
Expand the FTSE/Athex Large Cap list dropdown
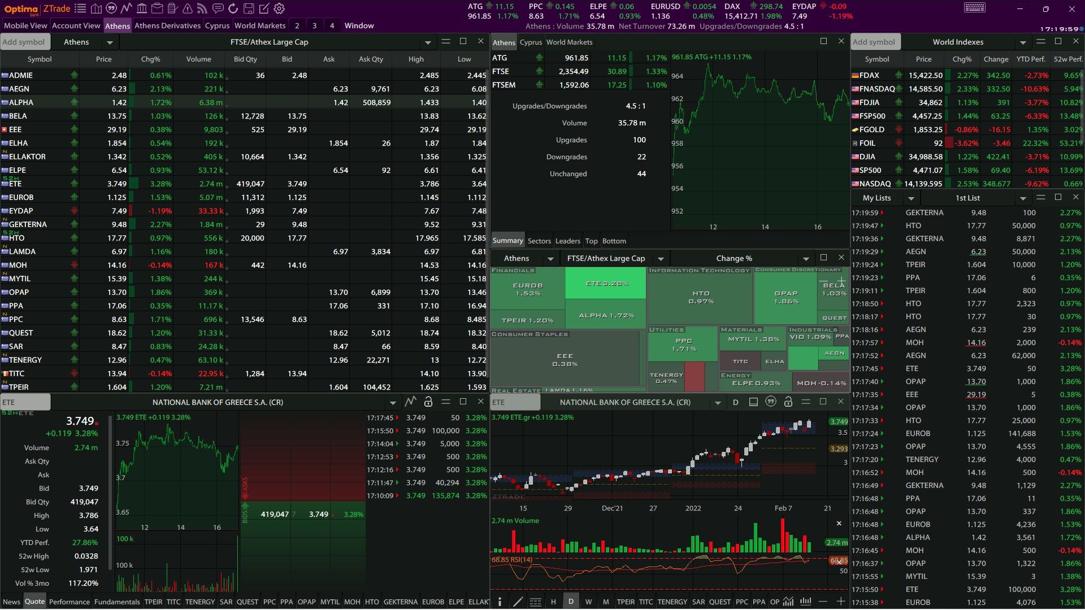428,42
